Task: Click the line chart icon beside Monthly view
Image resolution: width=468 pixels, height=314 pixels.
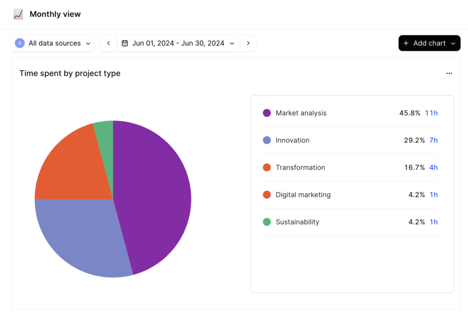Action: point(18,14)
